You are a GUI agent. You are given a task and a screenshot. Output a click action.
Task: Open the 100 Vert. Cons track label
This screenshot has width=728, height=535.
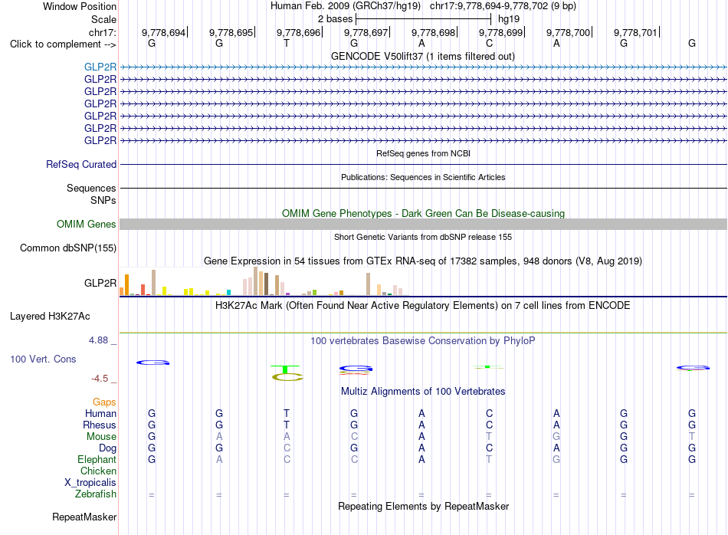(x=43, y=359)
